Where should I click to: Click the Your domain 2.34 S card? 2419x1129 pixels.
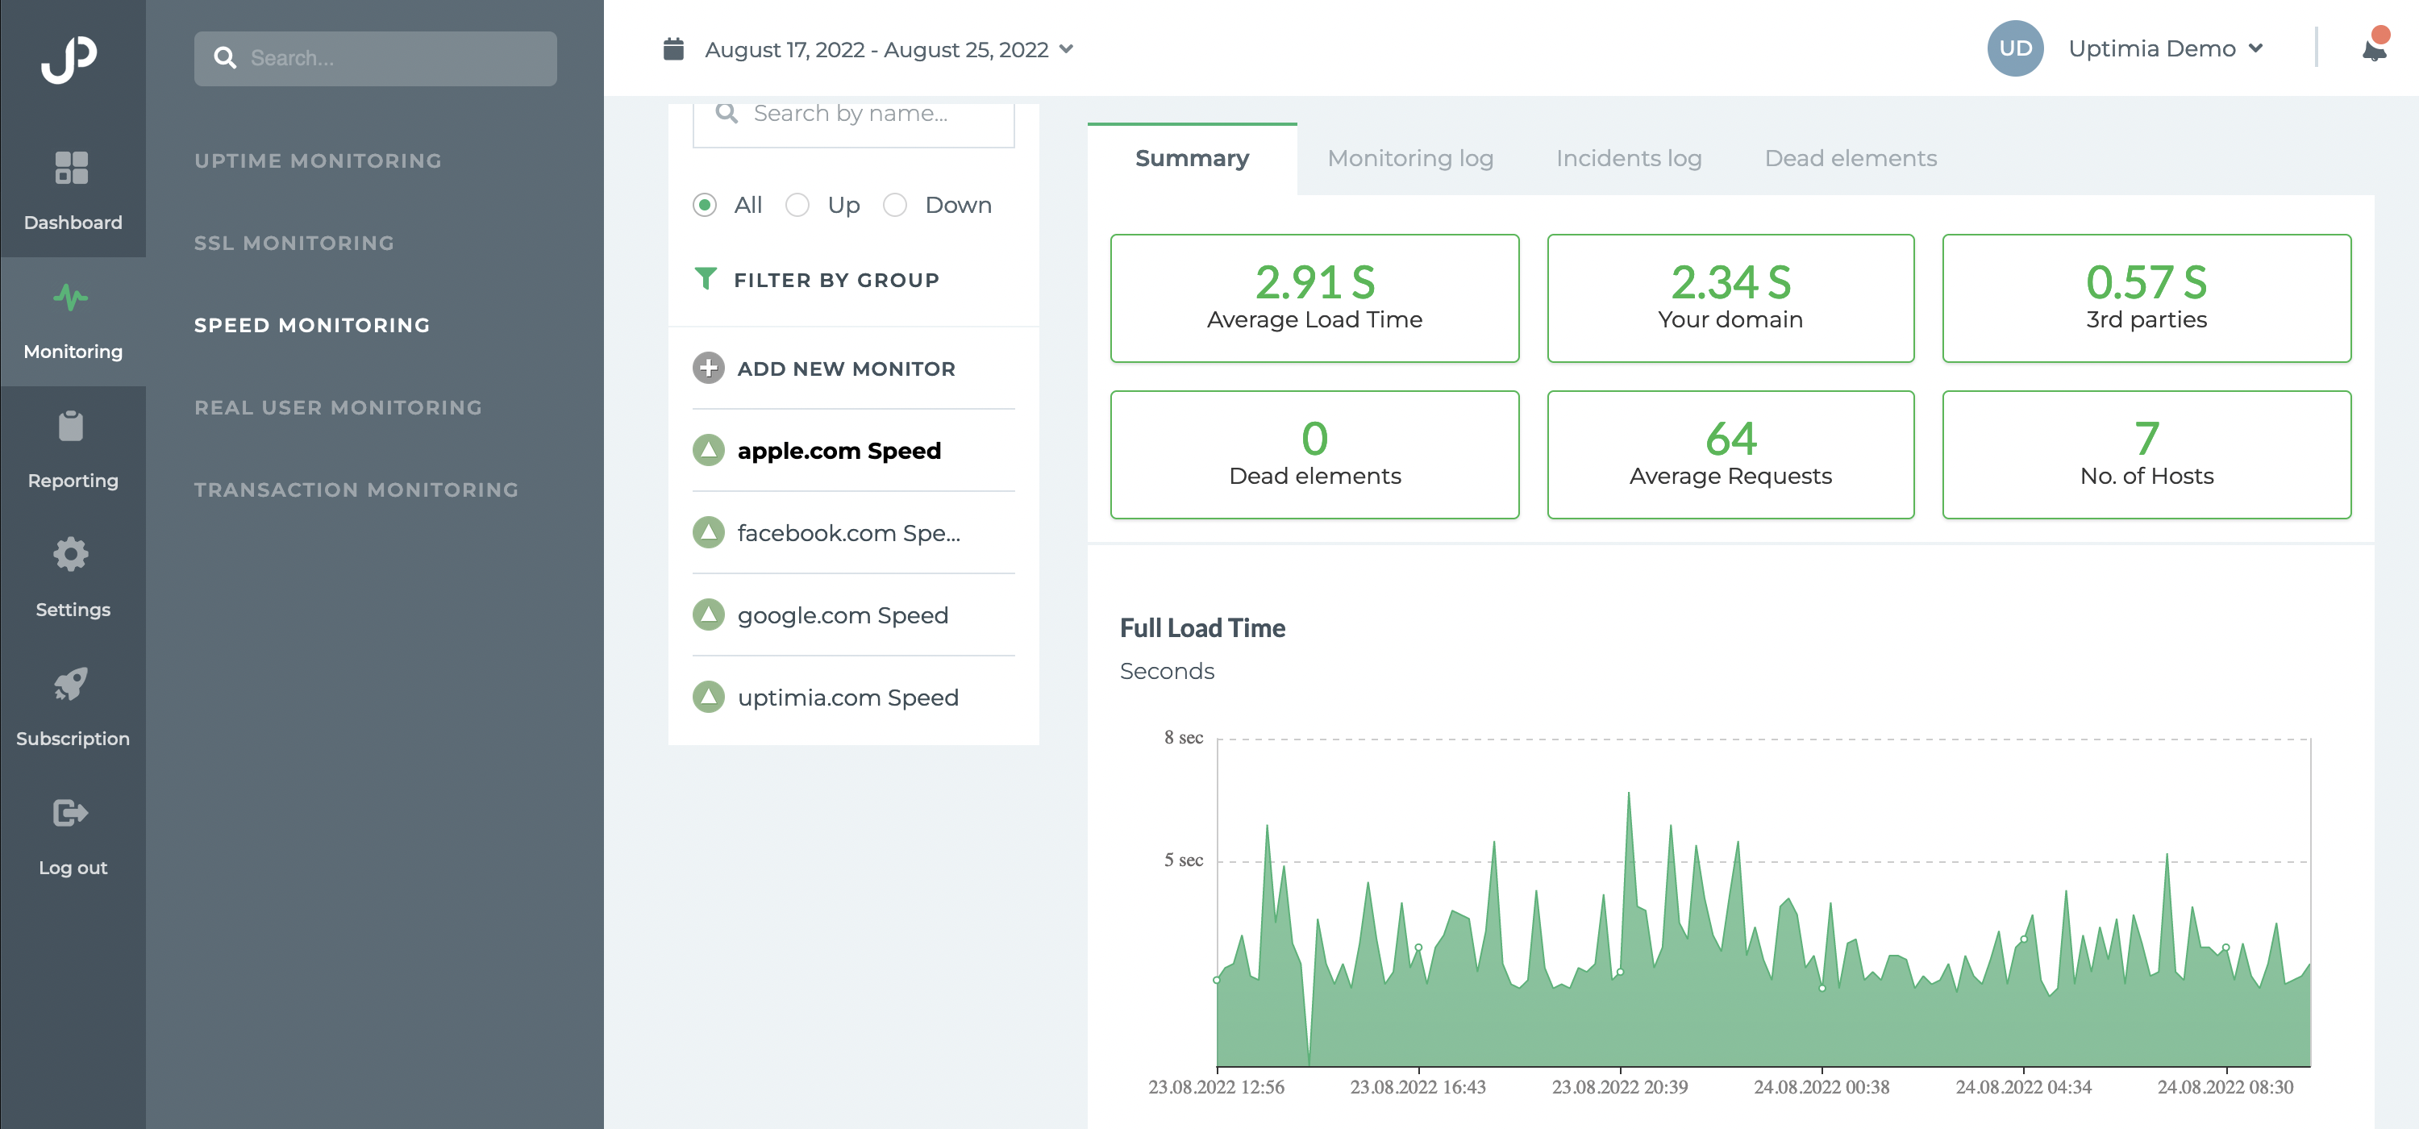pyautogui.click(x=1730, y=298)
